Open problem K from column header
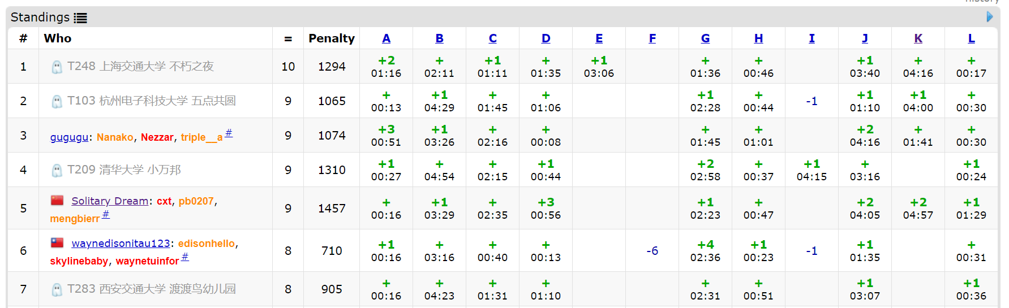Screen dimensions: 1009x308 (x=918, y=38)
